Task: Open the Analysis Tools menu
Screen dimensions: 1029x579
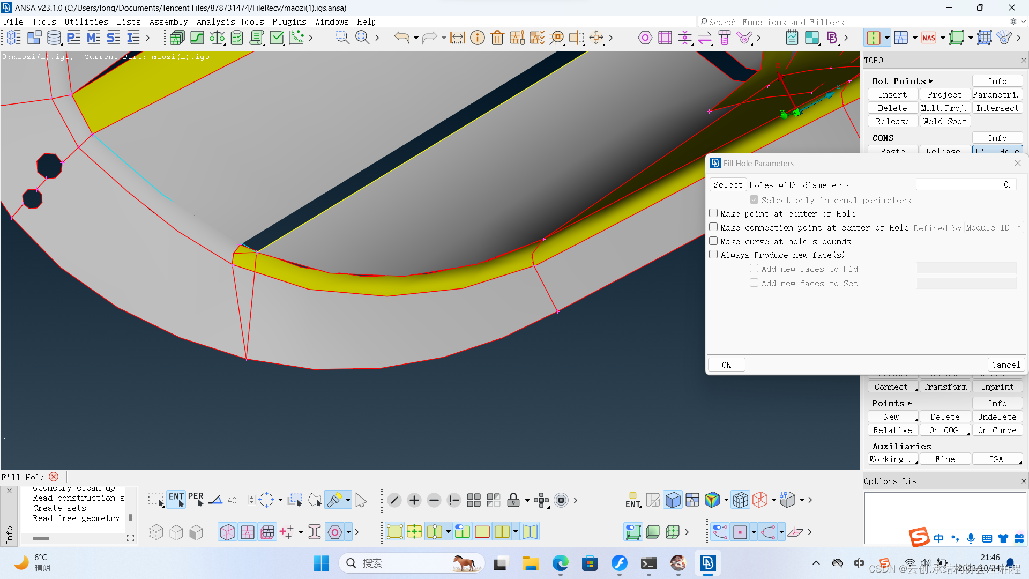Action: [x=230, y=21]
